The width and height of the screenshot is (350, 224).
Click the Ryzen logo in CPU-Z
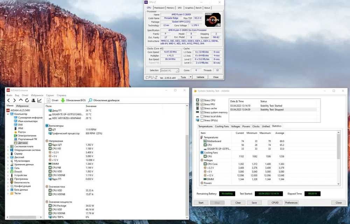(213, 20)
